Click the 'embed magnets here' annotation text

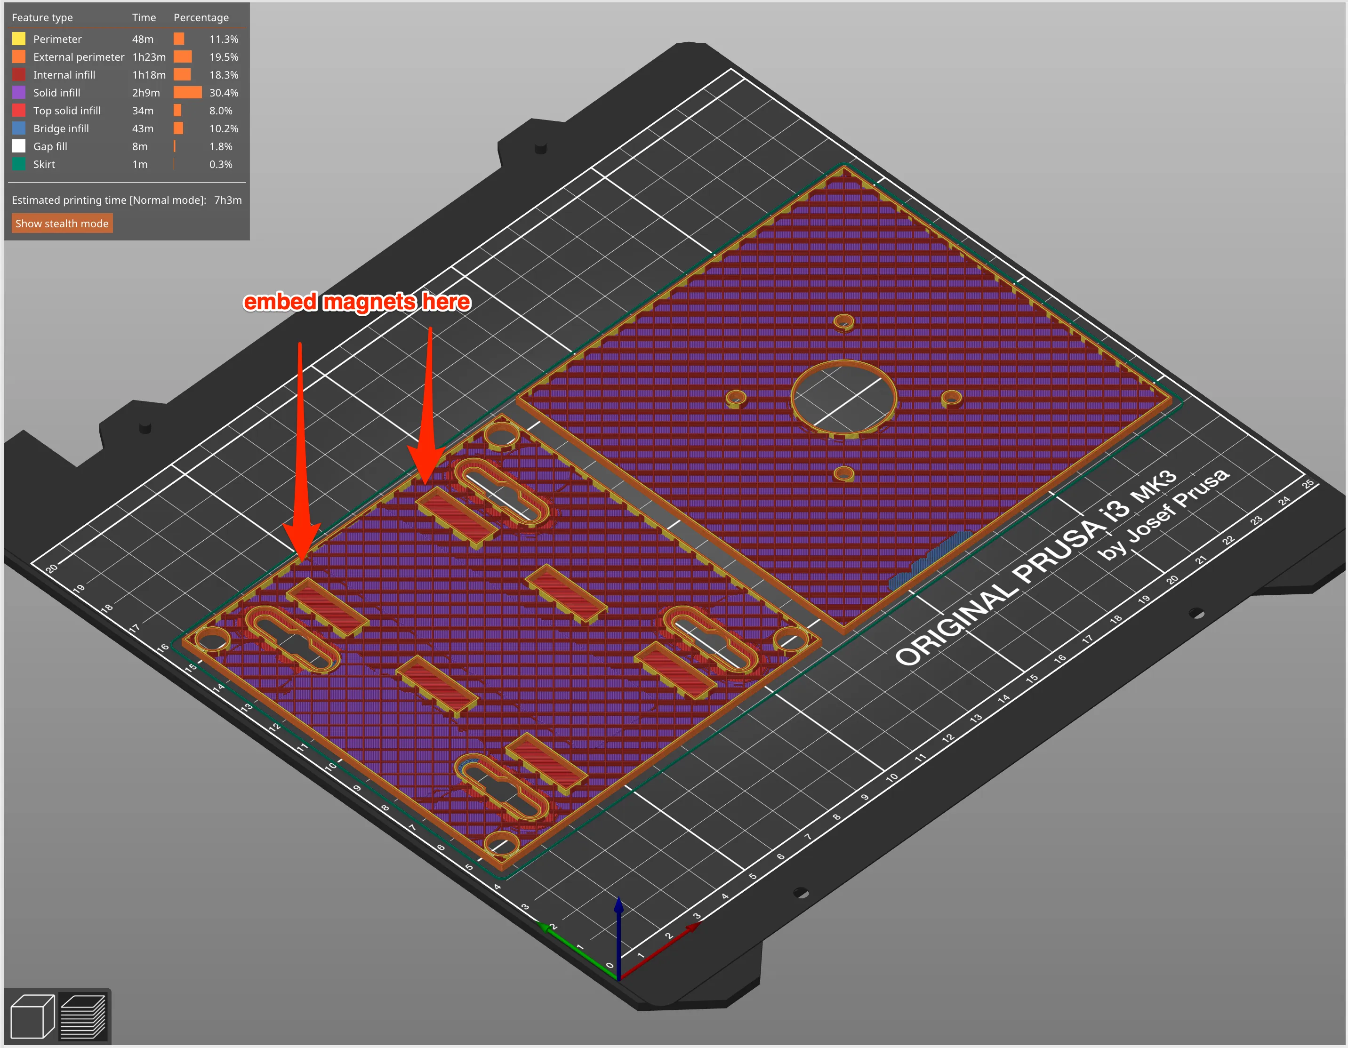pos(358,303)
